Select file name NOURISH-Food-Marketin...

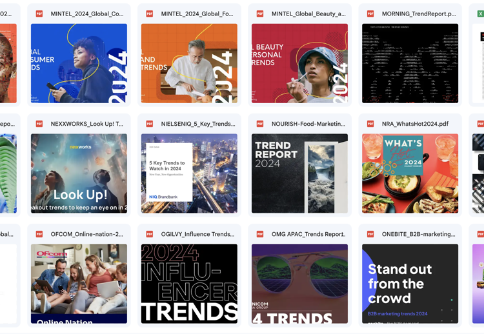[x=308, y=124]
